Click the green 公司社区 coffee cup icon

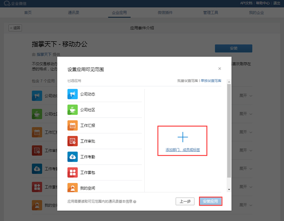tap(73, 110)
